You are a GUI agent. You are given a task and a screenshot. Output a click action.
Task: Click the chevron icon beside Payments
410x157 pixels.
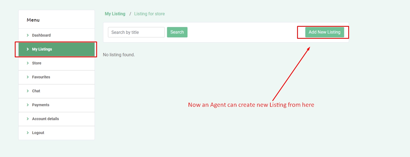pos(28,105)
